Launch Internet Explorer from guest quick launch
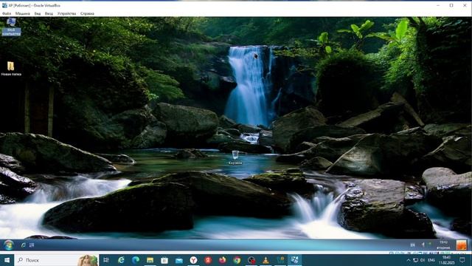472x266 pixels. (24, 245)
